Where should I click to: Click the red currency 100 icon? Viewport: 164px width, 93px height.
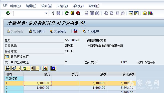pyautogui.click(x=76, y=31)
